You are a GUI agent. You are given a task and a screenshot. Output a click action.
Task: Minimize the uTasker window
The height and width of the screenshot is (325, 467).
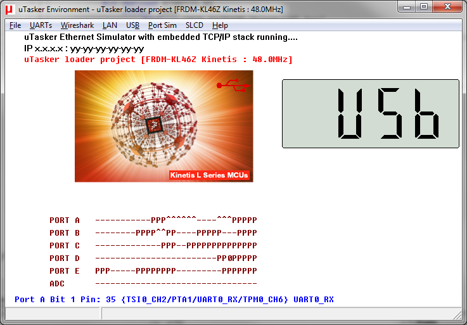click(x=407, y=7)
